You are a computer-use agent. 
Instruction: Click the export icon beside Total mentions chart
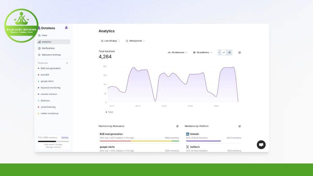pos(239,53)
